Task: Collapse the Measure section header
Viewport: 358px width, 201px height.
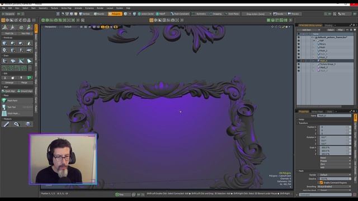Action: (7, 119)
